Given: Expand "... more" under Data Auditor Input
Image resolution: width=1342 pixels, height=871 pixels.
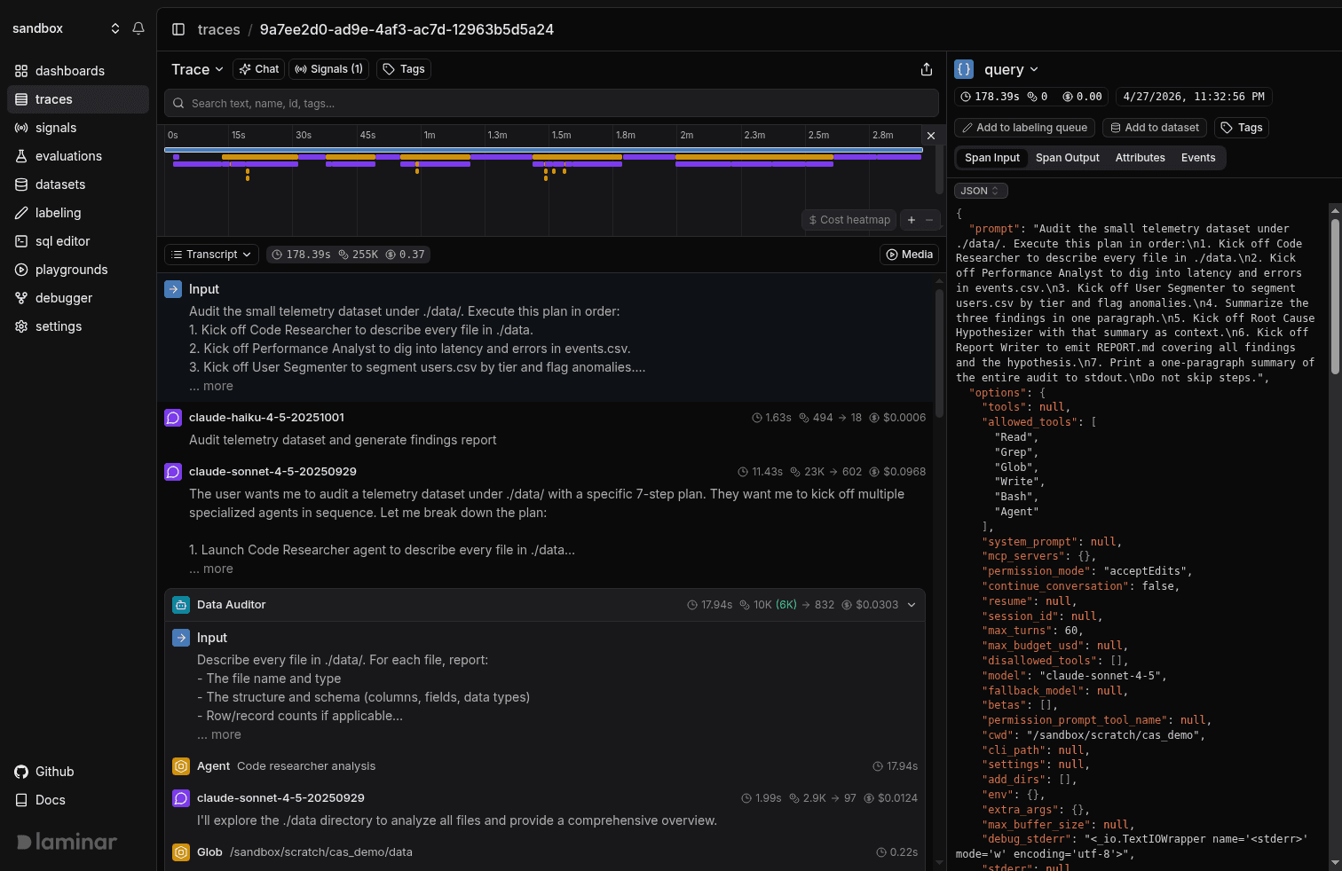Looking at the screenshot, I should click(x=219, y=734).
